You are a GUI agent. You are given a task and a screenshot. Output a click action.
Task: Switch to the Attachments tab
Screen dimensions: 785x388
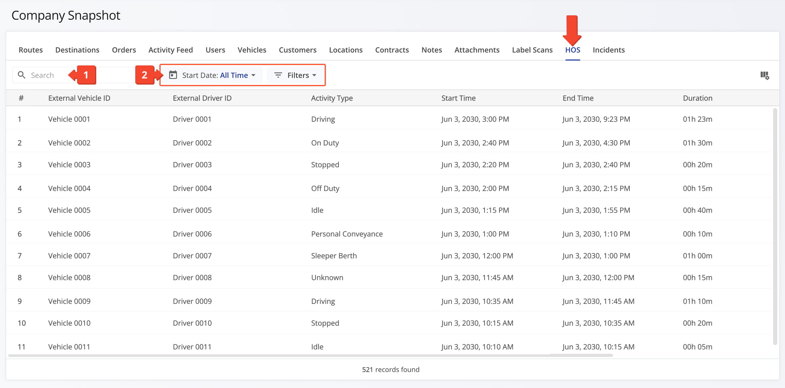[x=477, y=50]
